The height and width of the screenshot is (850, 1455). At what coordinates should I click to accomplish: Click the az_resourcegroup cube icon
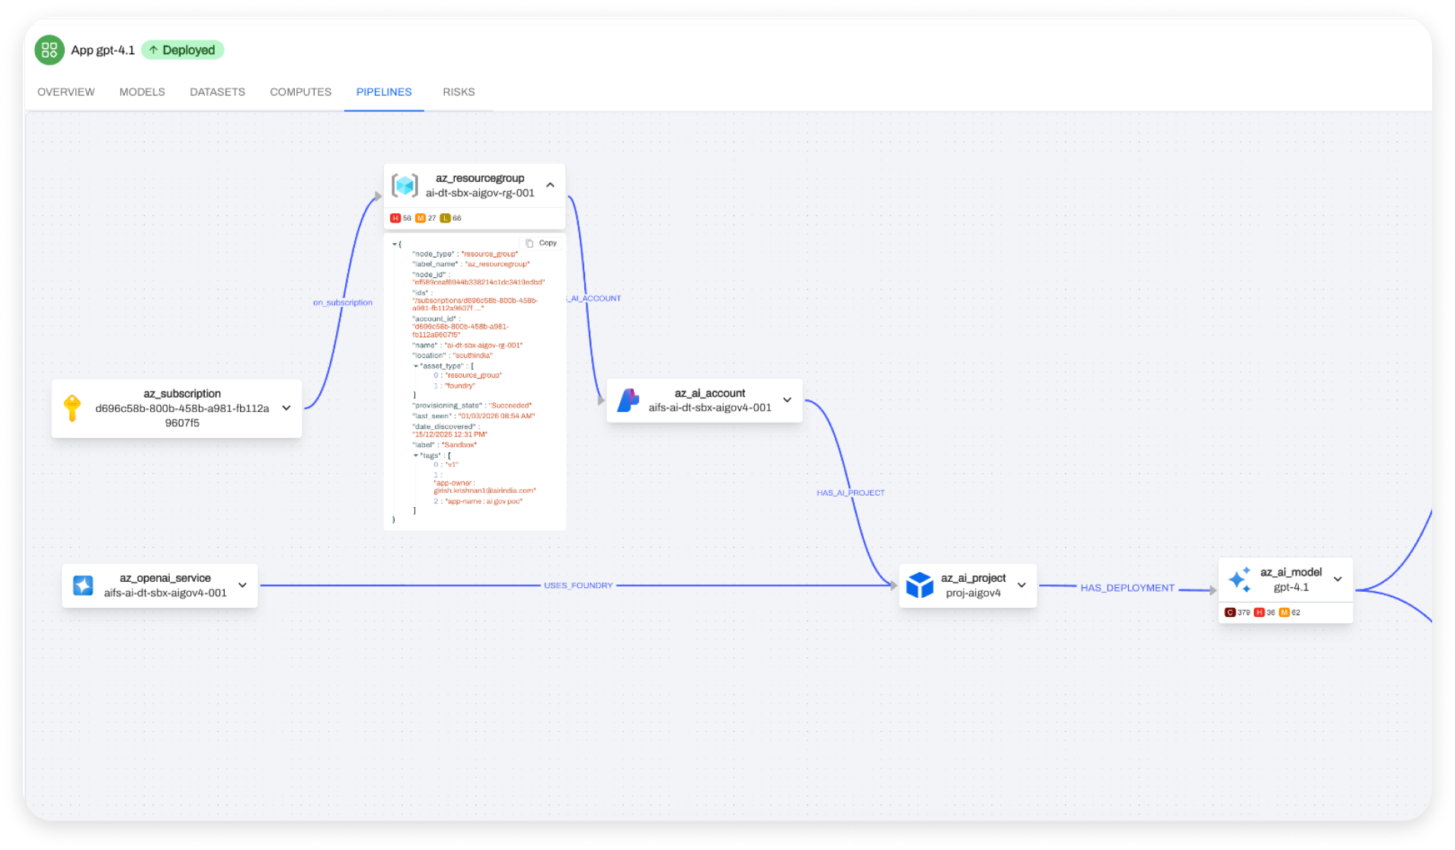pyautogui.click(x=405, y=185)
